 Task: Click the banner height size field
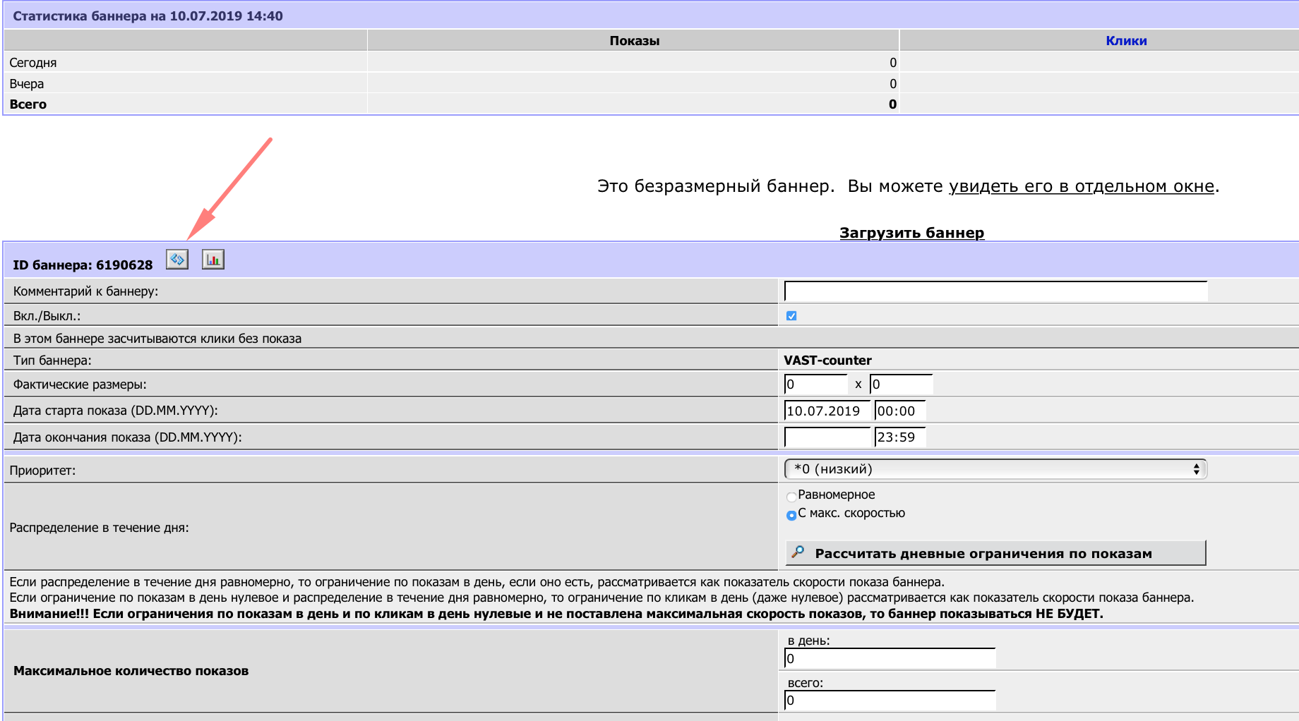902,384
